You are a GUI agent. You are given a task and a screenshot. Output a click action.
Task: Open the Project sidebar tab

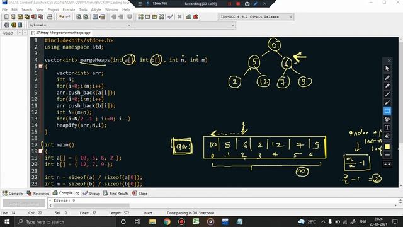click(8, 33)
